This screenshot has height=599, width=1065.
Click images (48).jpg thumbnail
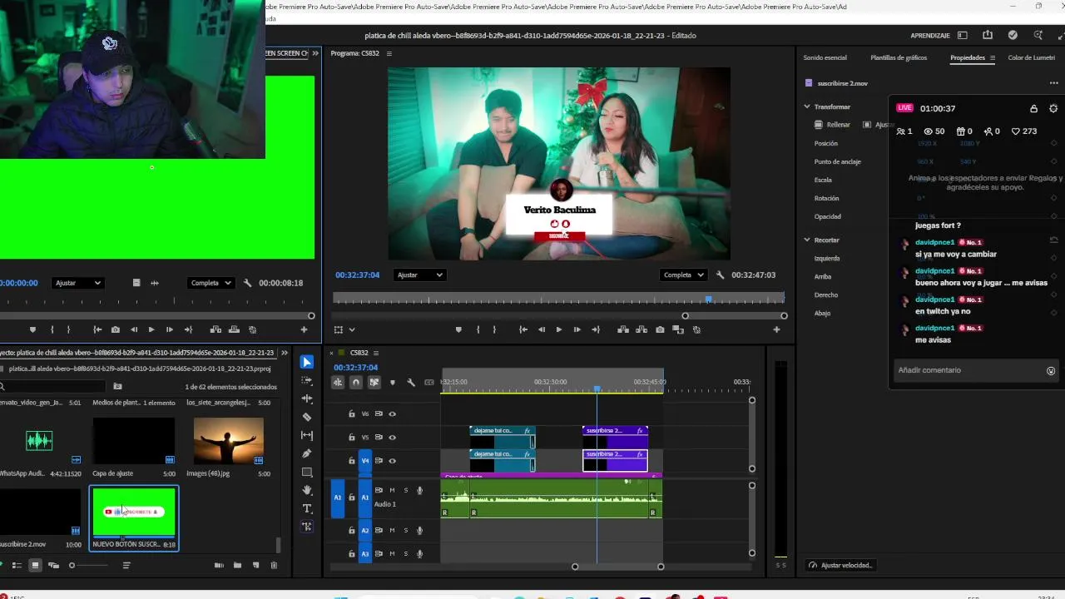[229, 441]
